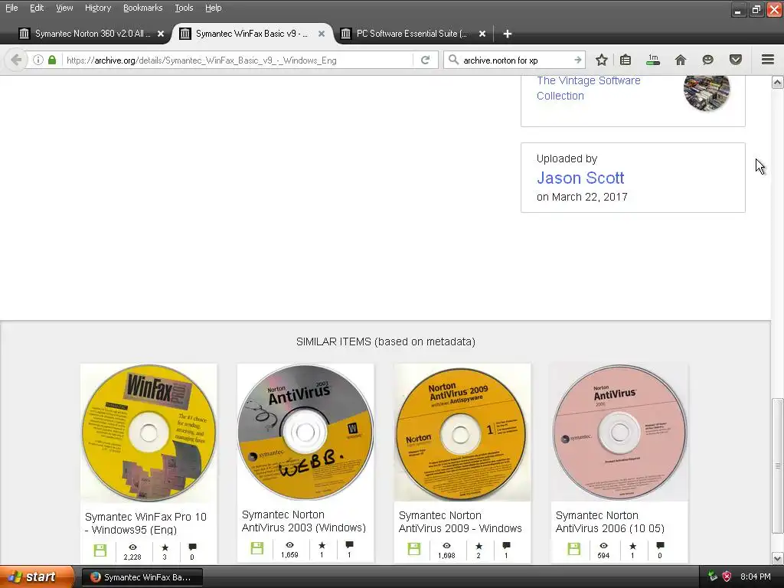Open the Pocket toolbar icon
The height and width of the screenshot is (588, 784).
coord(736,60)
